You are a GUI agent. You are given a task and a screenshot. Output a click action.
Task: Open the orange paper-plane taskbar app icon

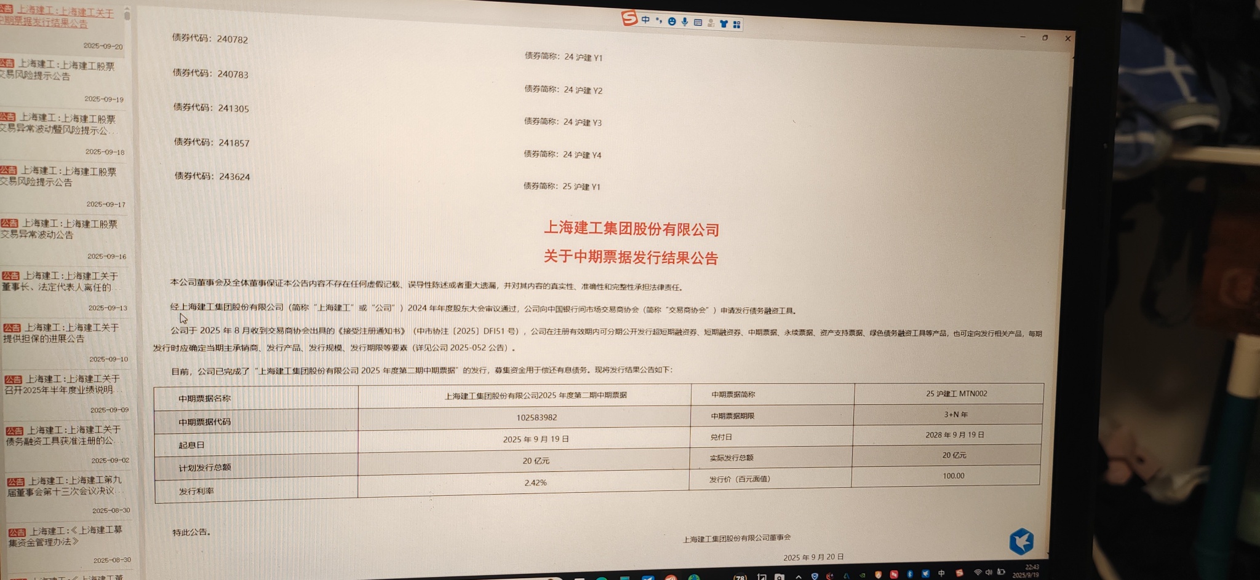click(x=671, y=578)
